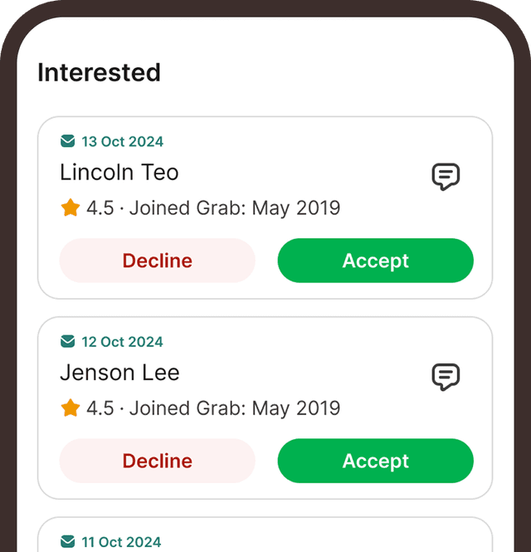Click envelope icon beside 11 Oct 2024
The height and width of the screenshot is (552, 531).
(68, 541)
